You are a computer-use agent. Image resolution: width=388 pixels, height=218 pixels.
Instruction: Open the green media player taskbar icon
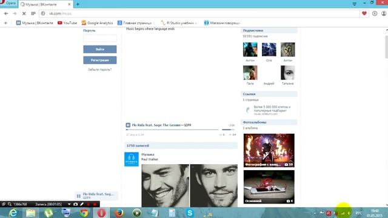[136, 213]
